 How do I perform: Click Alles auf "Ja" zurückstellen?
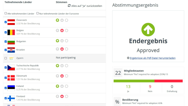(x=87, y=6)
